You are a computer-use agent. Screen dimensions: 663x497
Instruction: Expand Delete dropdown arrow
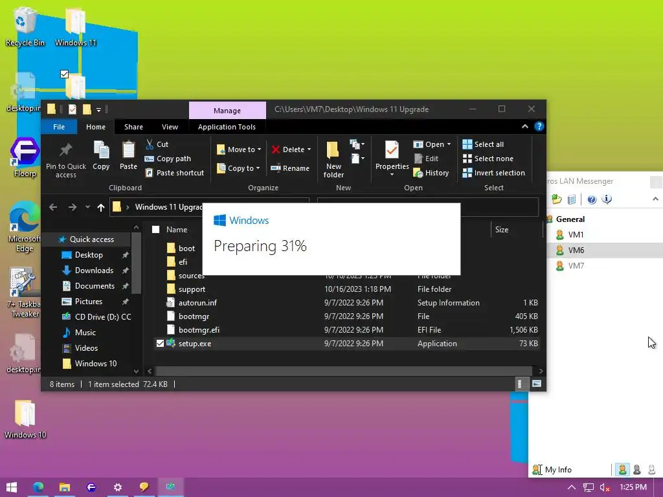tap(309, 149)
